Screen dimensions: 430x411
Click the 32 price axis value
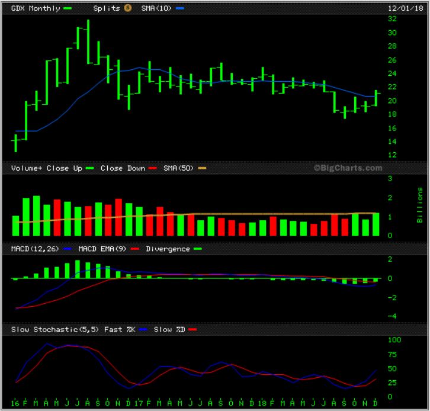(x=392, y=18)
